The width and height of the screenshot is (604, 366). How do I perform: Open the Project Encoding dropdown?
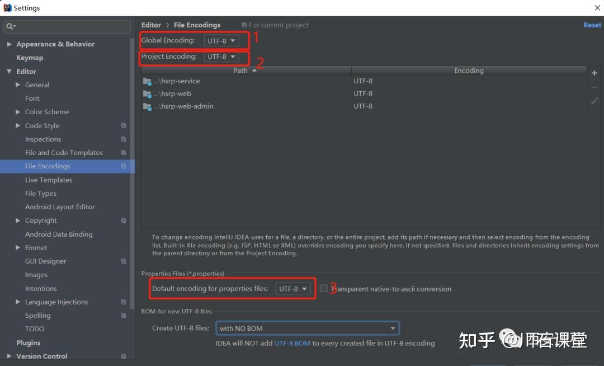pos(221,57)
